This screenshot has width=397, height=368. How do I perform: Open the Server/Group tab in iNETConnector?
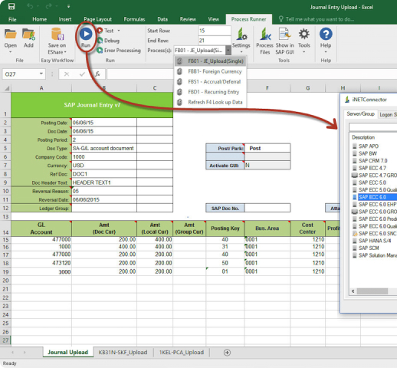tap(360, 114)
